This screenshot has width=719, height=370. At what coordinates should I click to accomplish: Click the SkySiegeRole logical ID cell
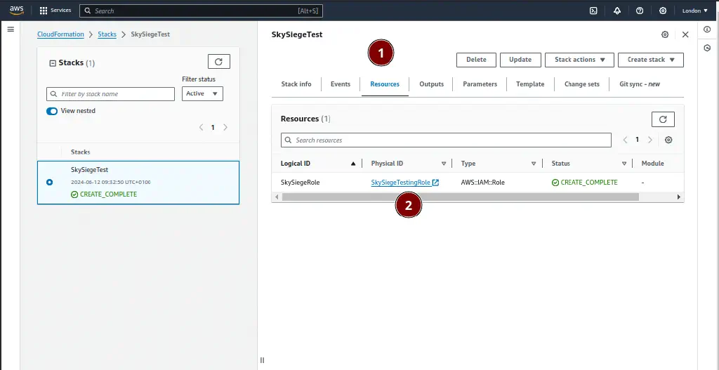coord(300,183)
